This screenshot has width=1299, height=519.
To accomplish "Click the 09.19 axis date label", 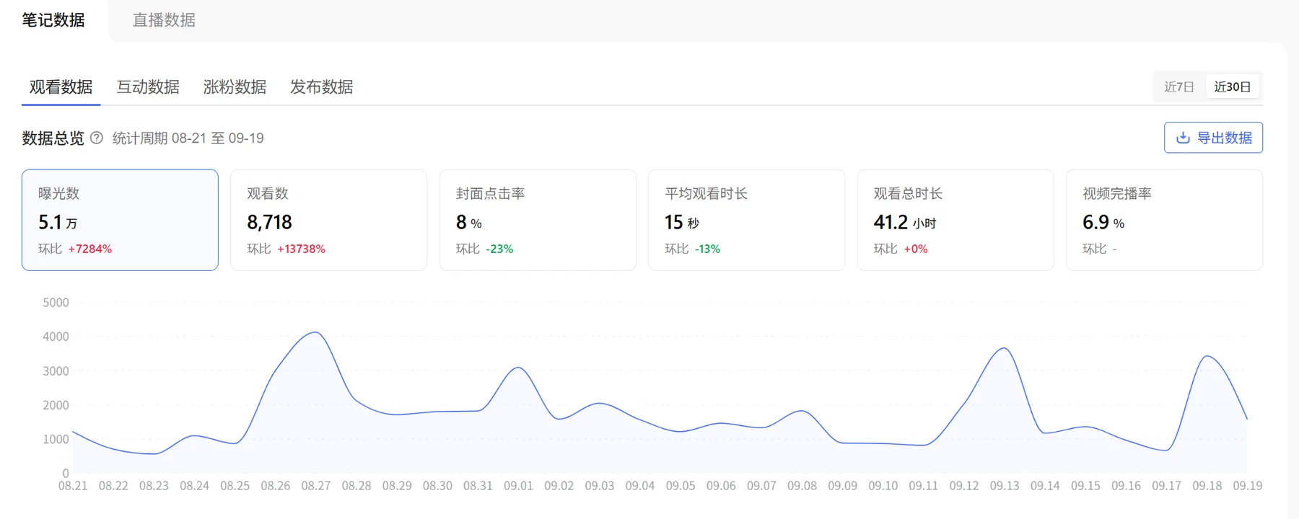I will coord(1248,486).
